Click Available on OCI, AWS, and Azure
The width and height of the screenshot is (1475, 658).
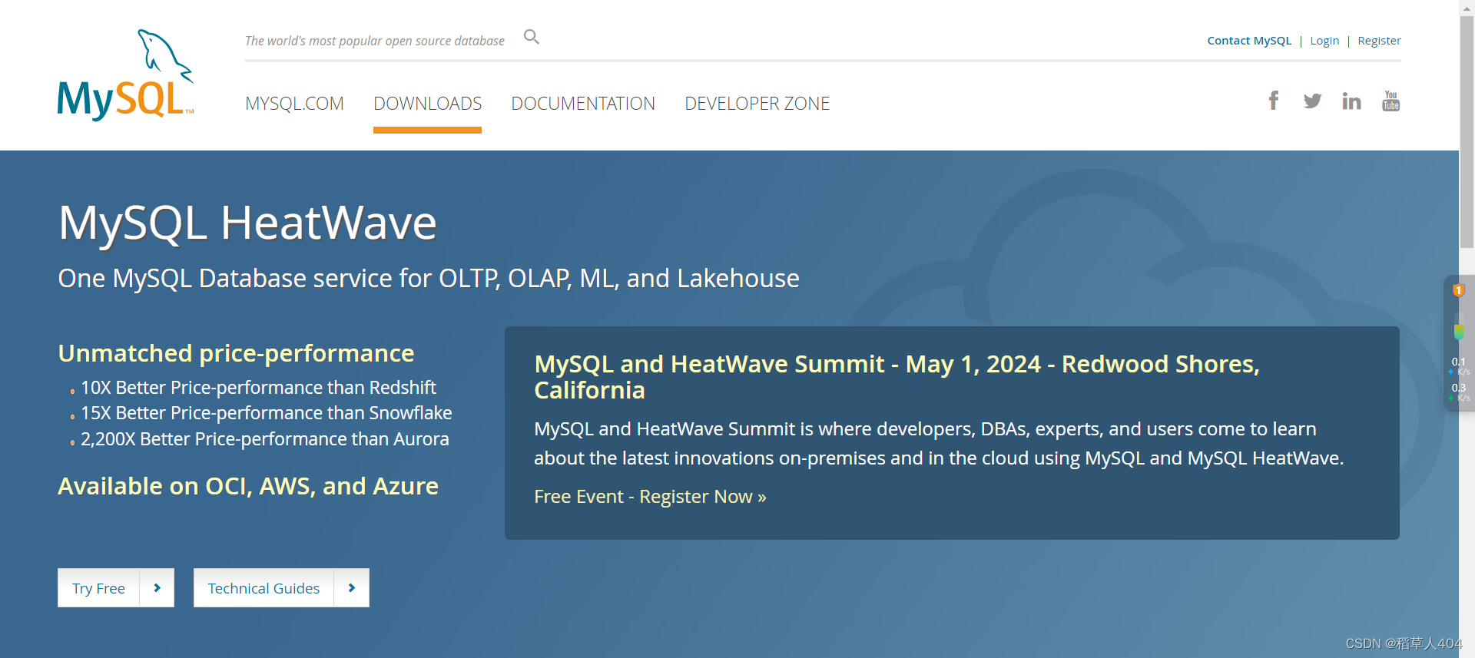(x=248, y=486)
